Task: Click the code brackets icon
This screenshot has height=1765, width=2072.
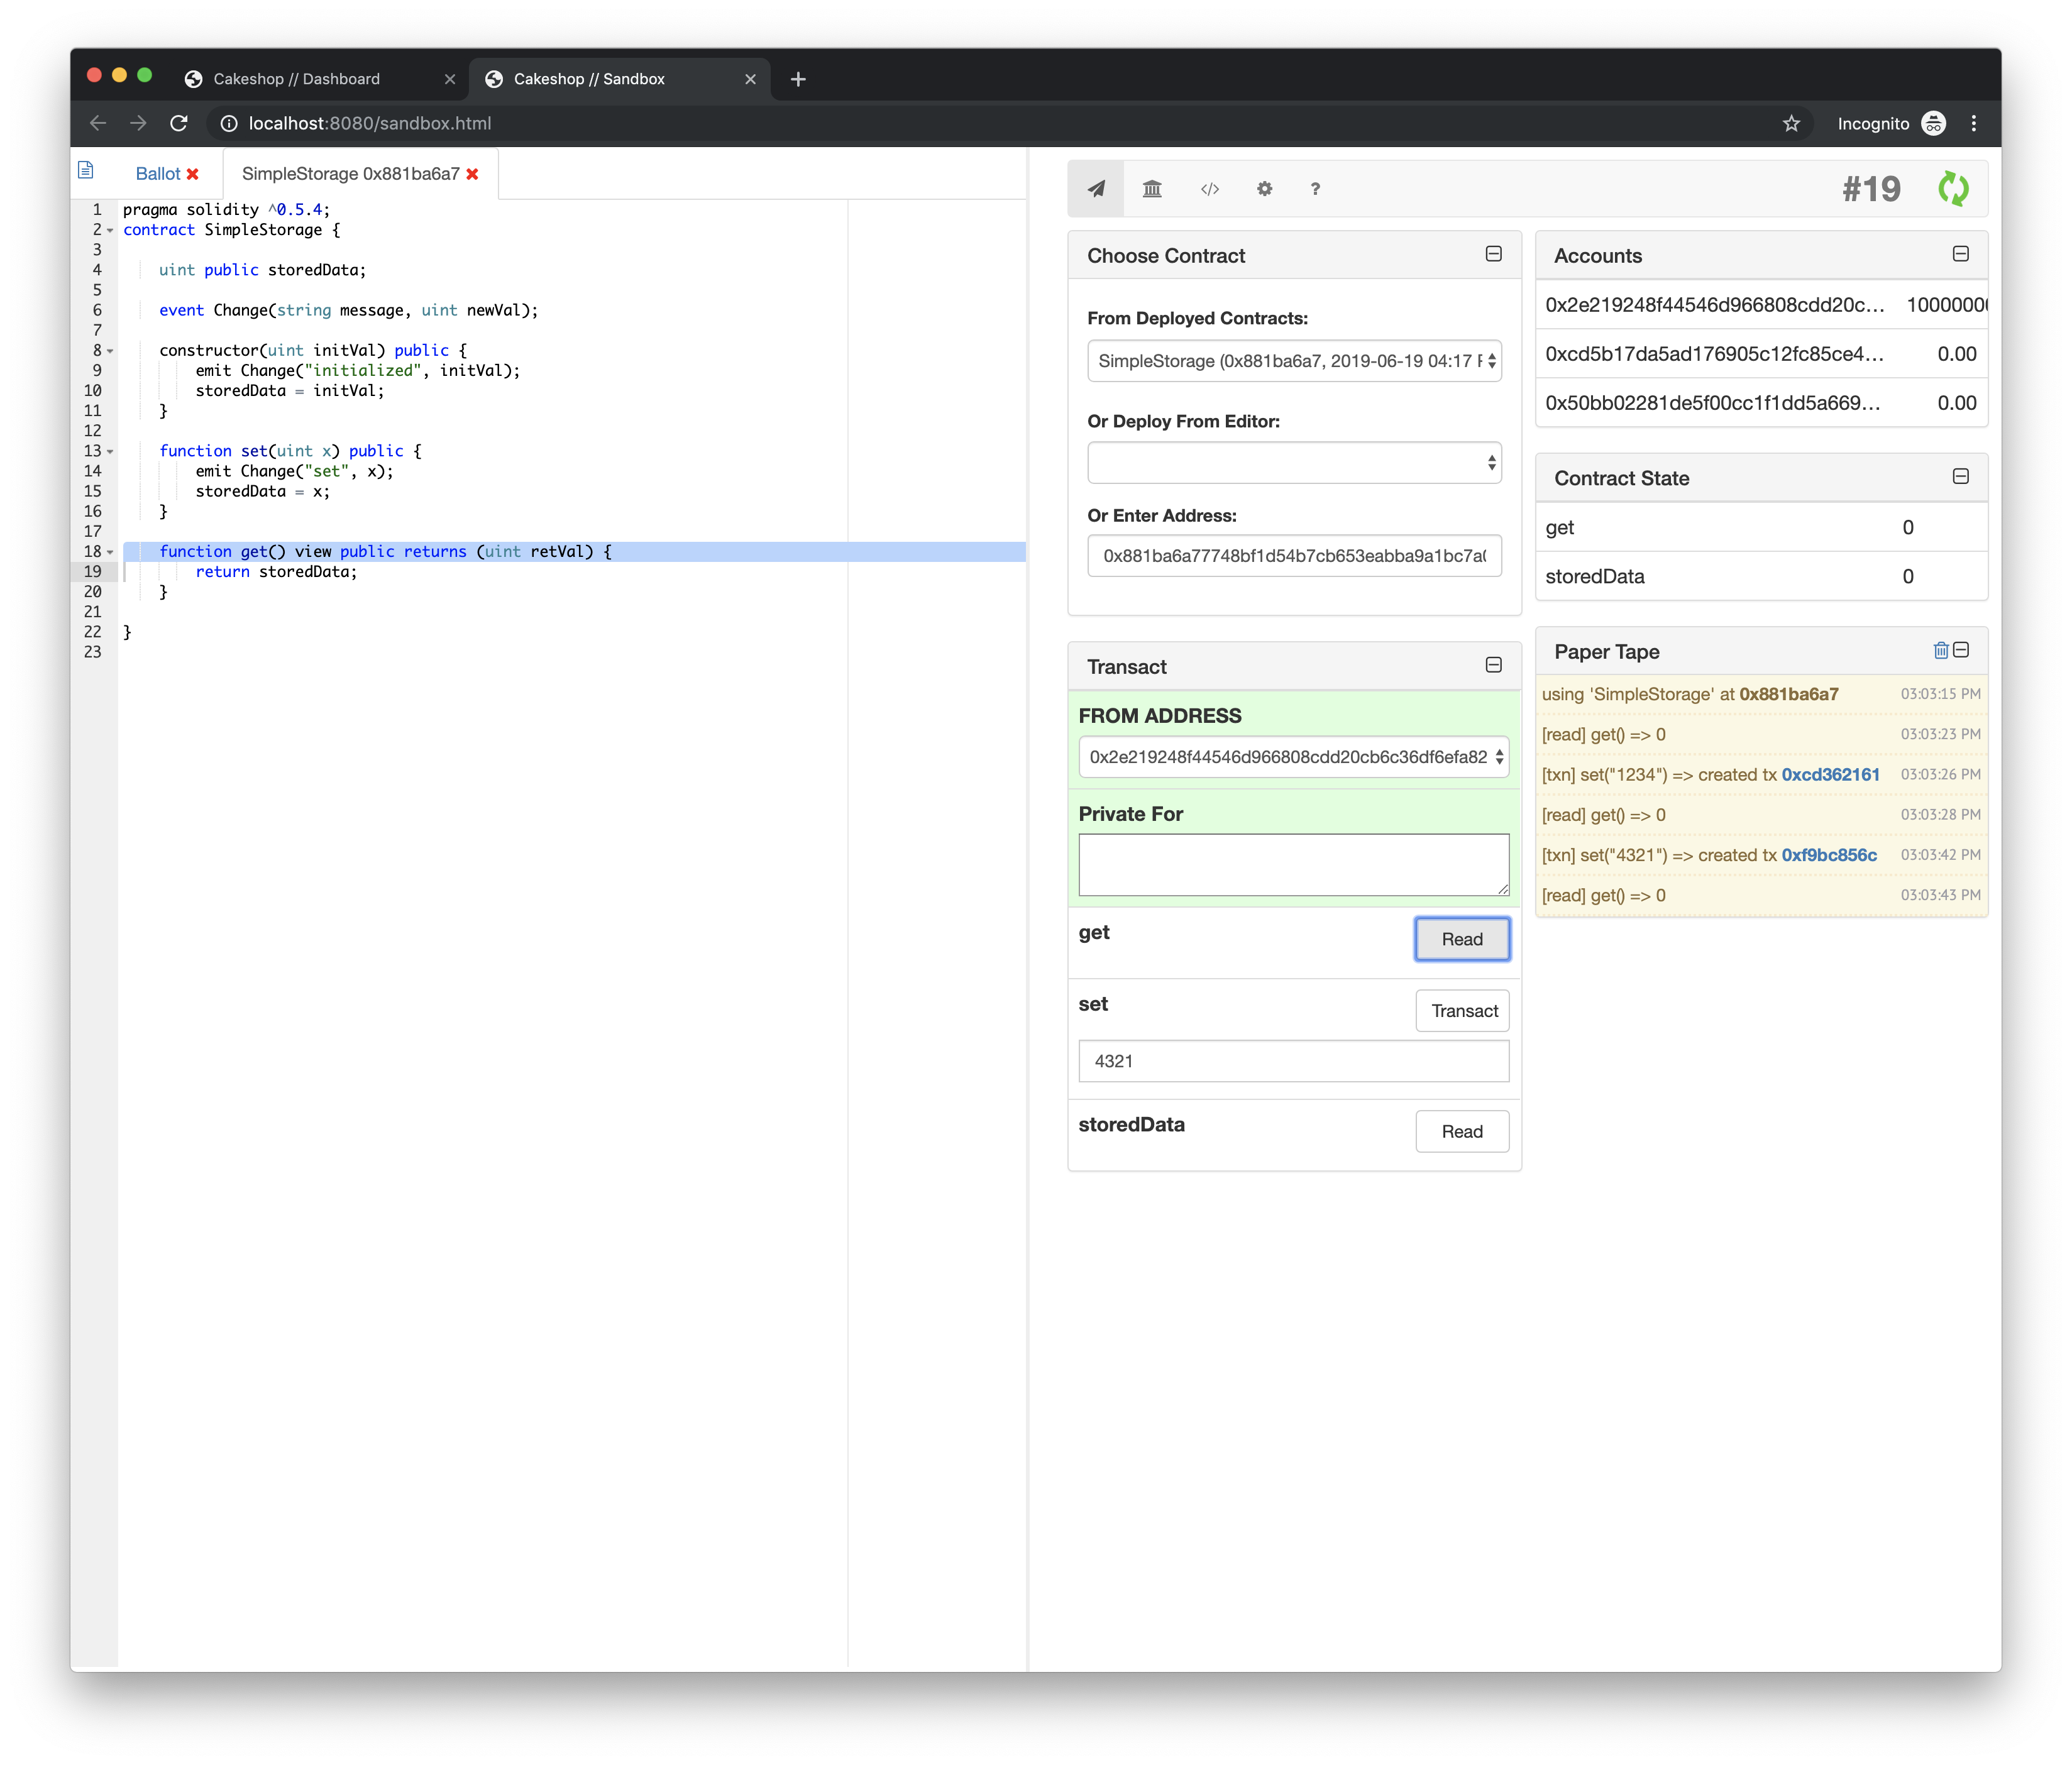Action: 1209,189
